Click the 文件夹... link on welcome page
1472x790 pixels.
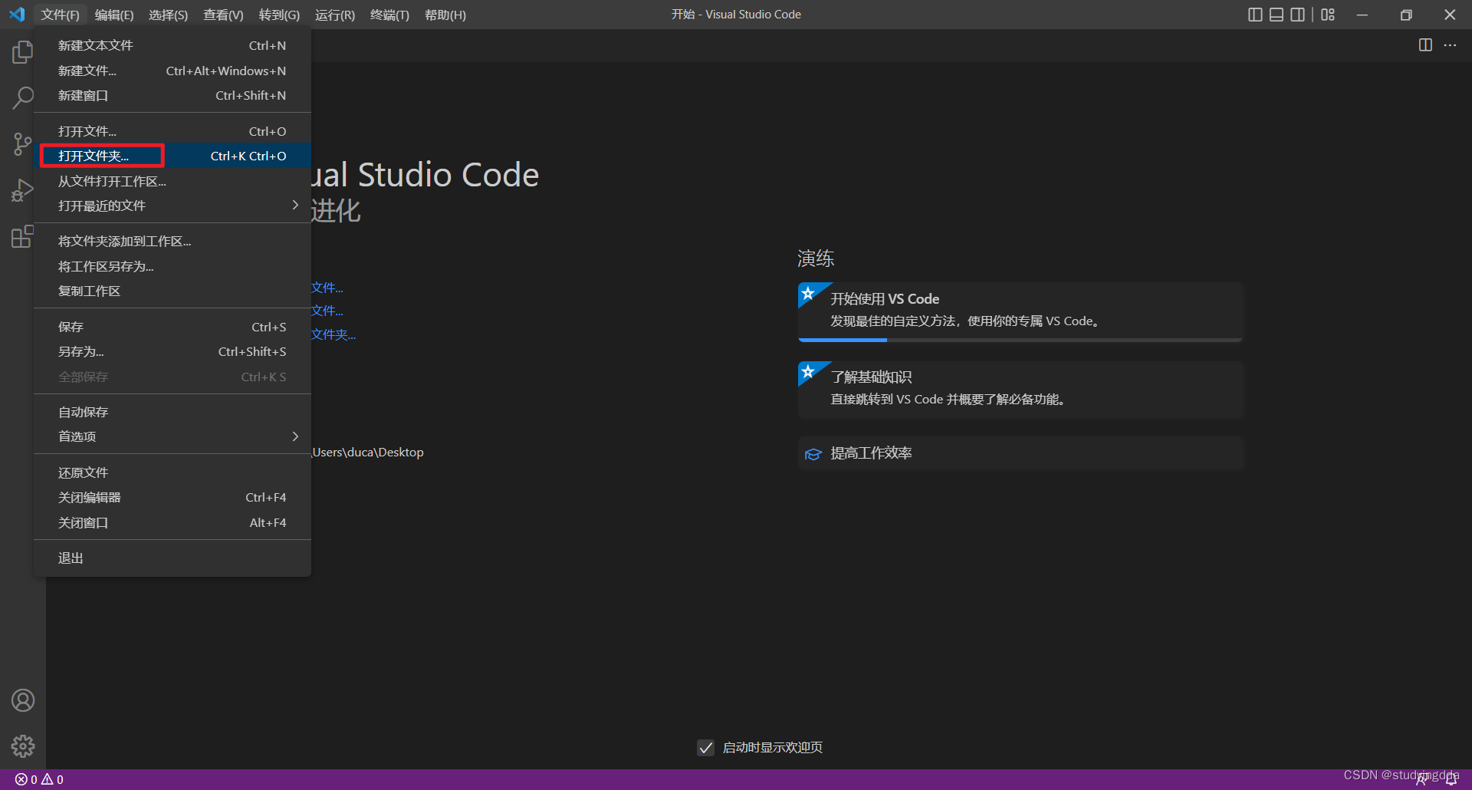pos(333,334)
